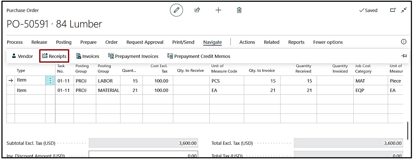The width and height of the screenshot is (413, 159).
Task: Open the Vendor card
Action: pyautogui.click(x=22, y=56)
